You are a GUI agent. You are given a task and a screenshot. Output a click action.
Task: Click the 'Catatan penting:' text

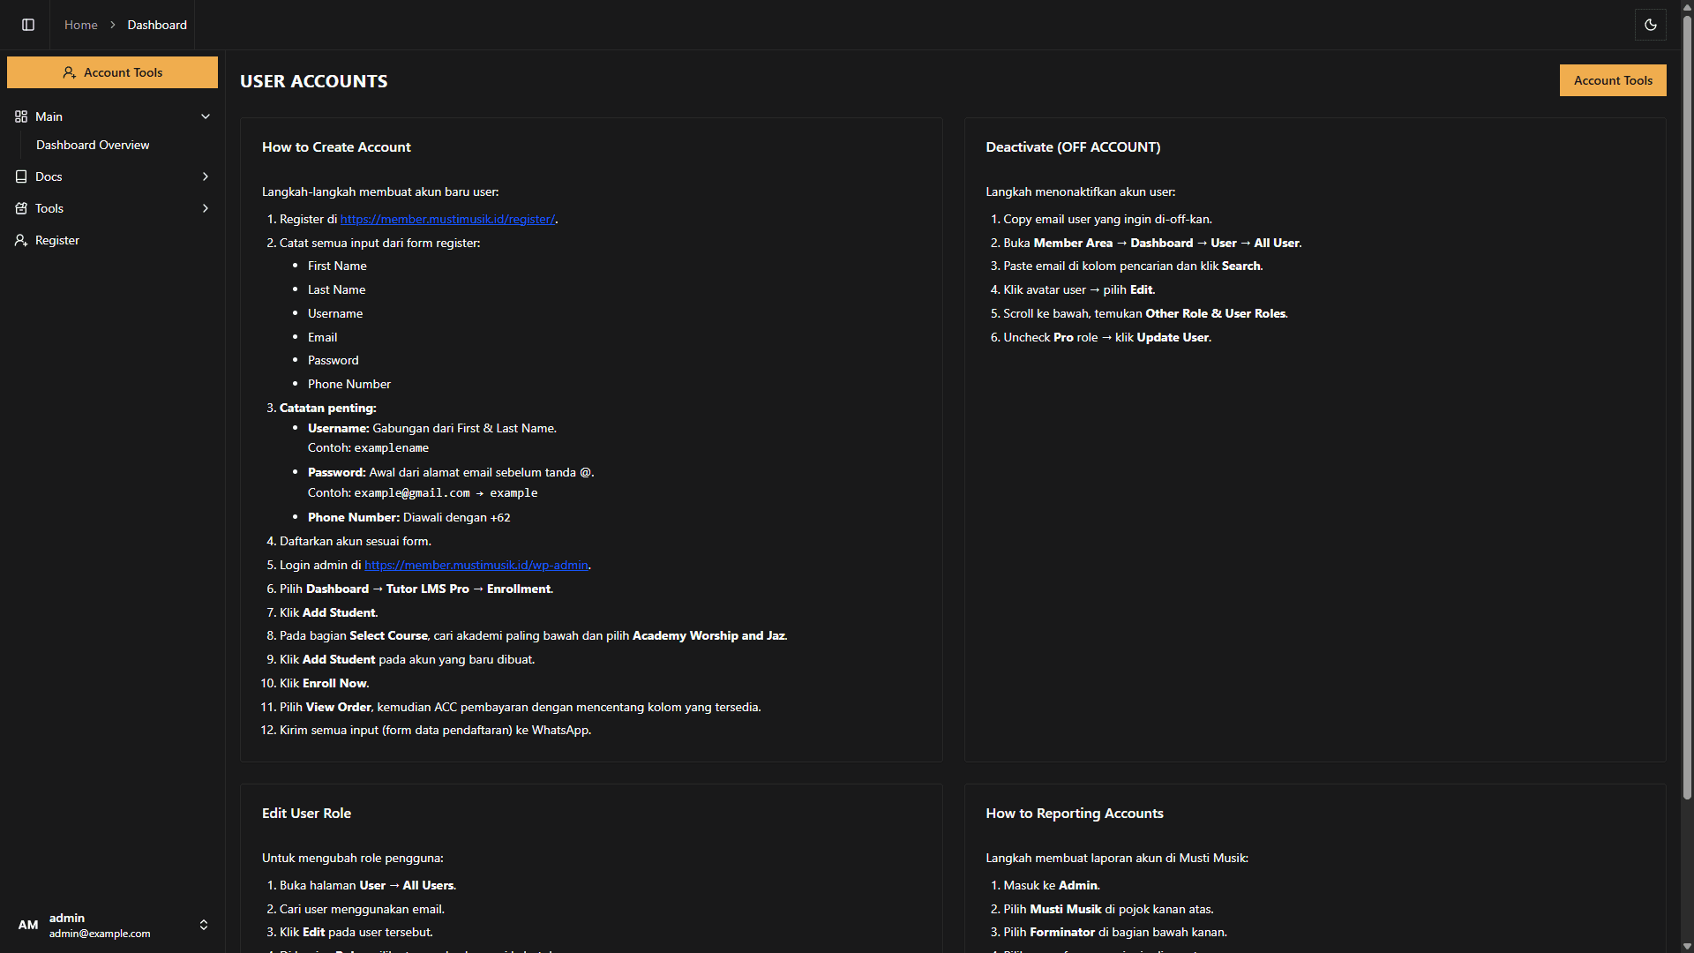(328, 408)
